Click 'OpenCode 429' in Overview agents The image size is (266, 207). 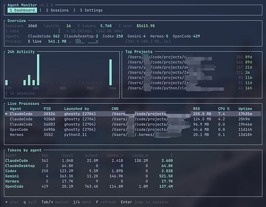point(186,36)
